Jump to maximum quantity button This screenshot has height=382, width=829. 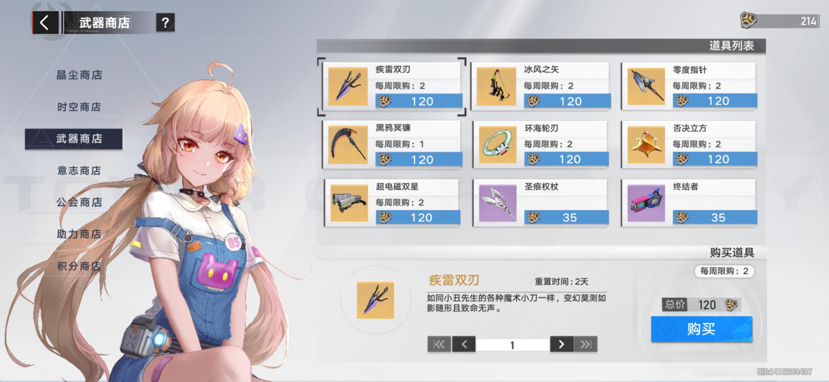(x=586, y=344)
